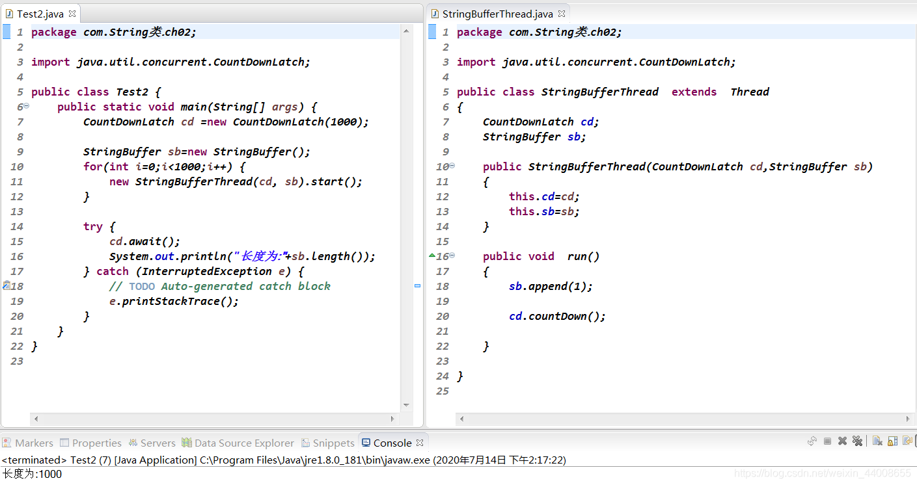The height and width of the screenshot is (485, 917).
Task: Click the 'CountDownLatch cd =new CountDownLatch(1000);' line
Action: pos(226,122)
